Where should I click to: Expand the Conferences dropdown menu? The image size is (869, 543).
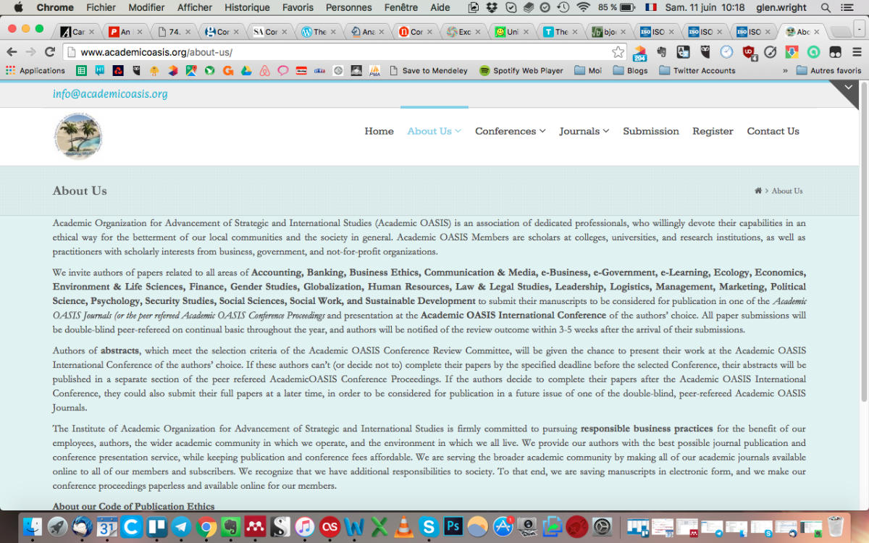(510, 131)
